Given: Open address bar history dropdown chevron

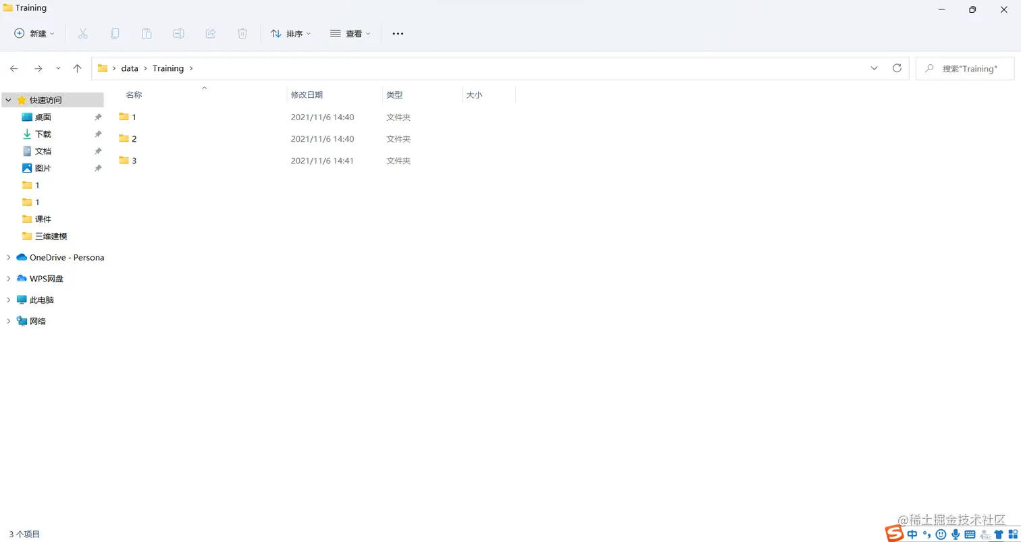Looking at the screenshot, I should click(x=874, y=68).
